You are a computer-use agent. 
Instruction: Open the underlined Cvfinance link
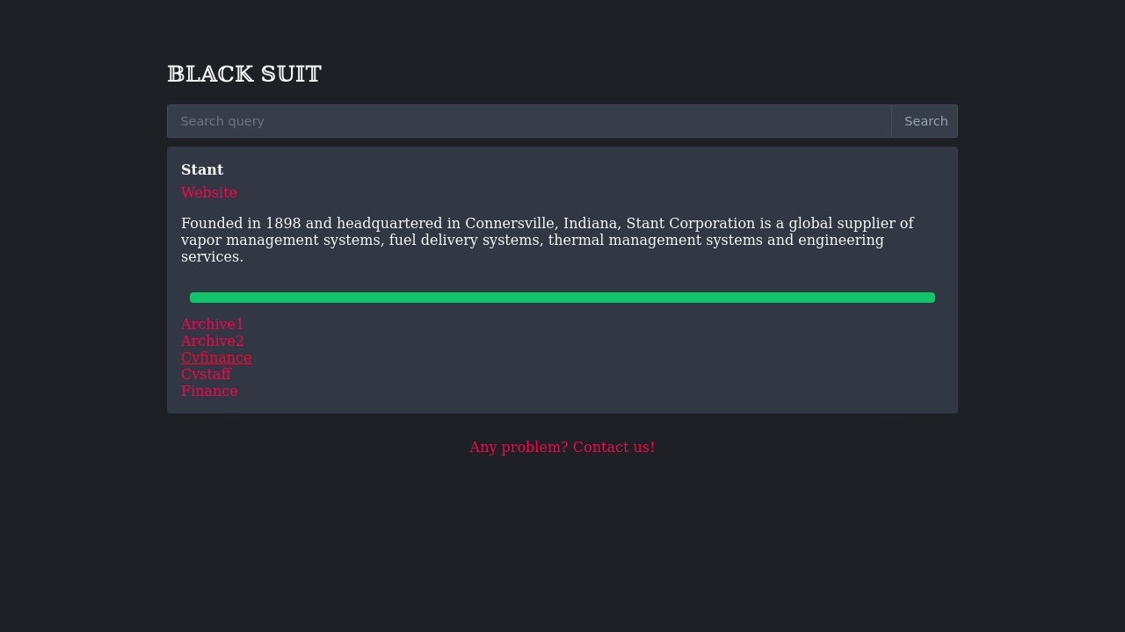pyautogui.click(x=216, y=357)
